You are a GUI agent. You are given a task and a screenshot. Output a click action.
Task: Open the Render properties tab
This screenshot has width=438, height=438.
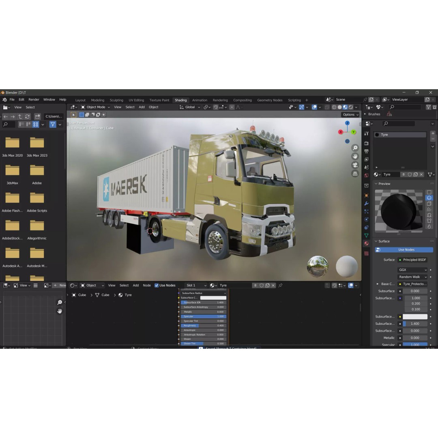coord(366,143)
